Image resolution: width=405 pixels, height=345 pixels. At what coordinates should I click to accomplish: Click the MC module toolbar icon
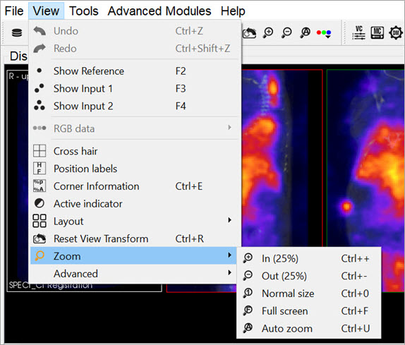[377, 32]
